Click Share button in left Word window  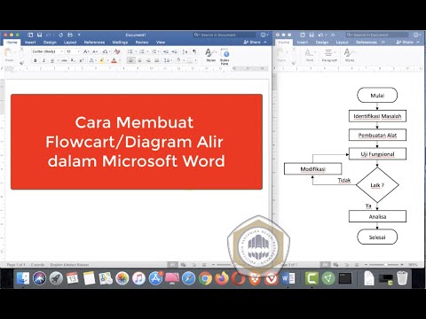point(252,43)
